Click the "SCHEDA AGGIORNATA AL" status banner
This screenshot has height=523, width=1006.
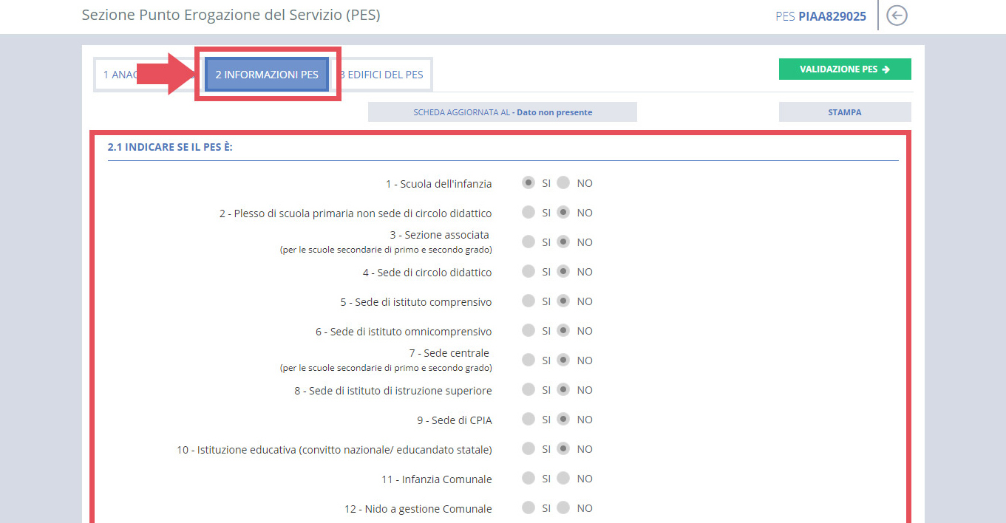(503, 112)
